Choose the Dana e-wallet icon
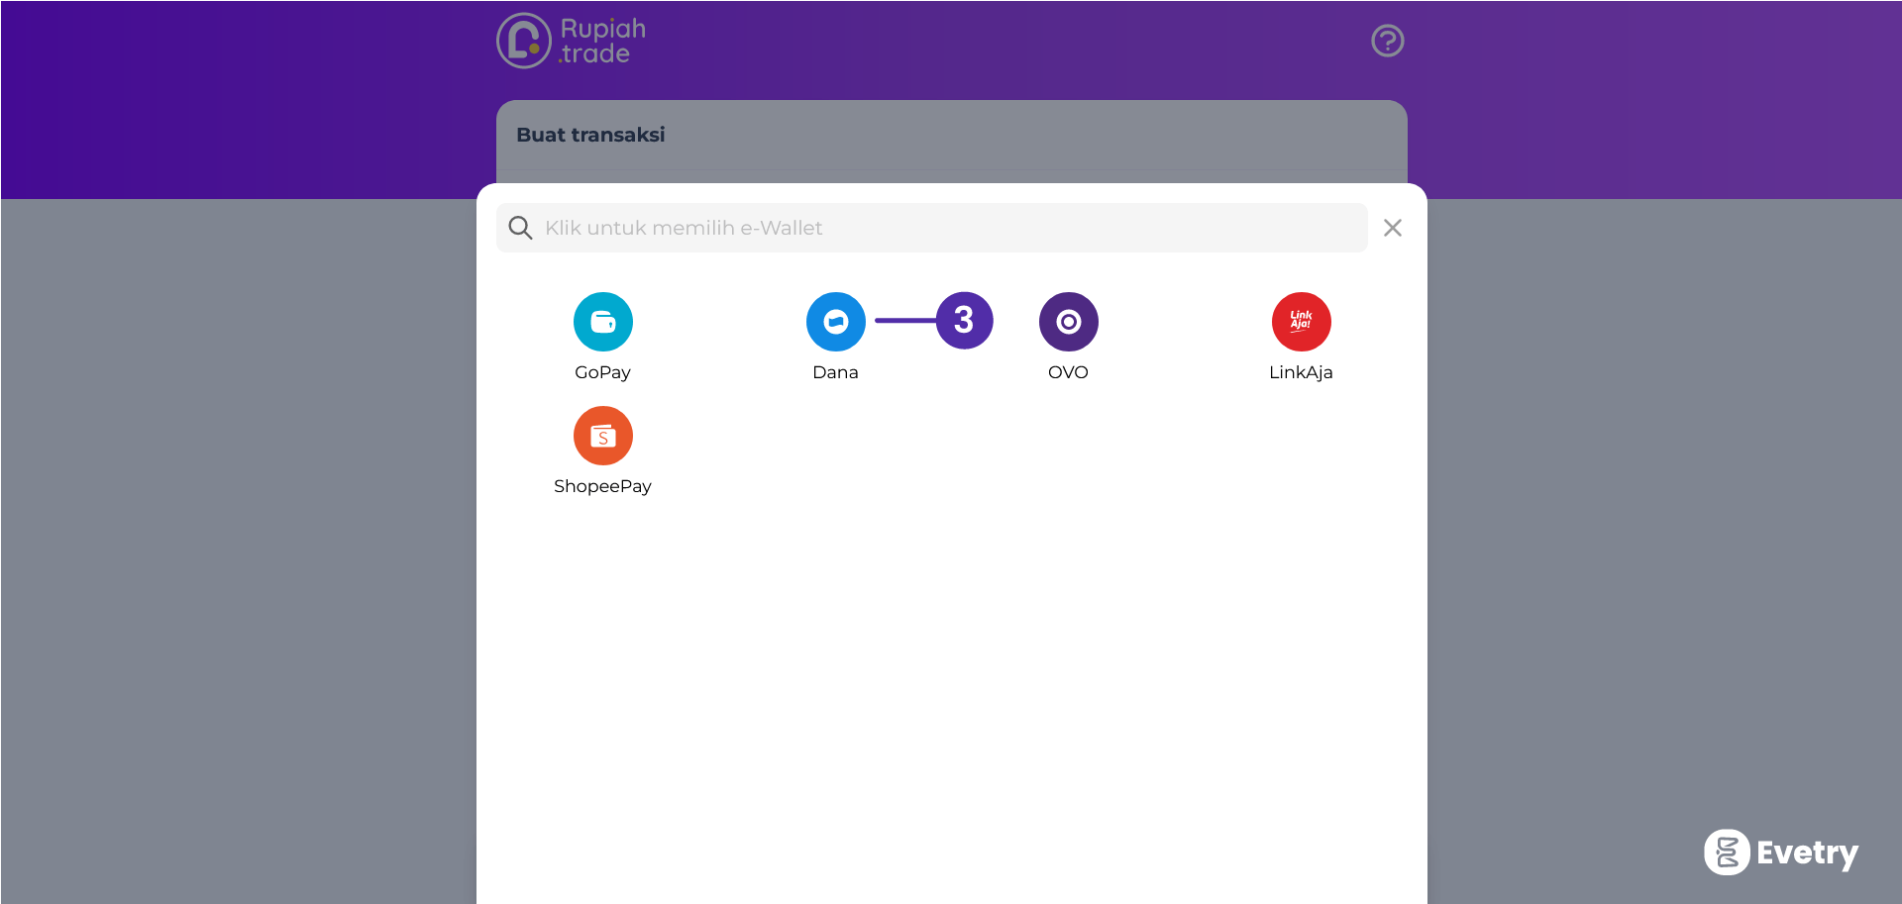This screenshot has height=904, width=1902. [835, 322]
